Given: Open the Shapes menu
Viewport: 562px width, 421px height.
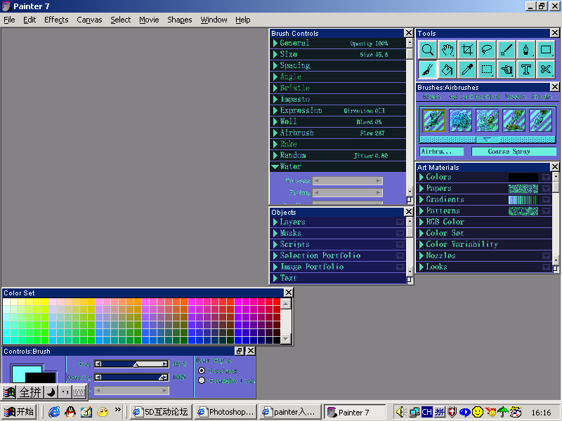Looking at the screenshot, I should pos(180,20).
